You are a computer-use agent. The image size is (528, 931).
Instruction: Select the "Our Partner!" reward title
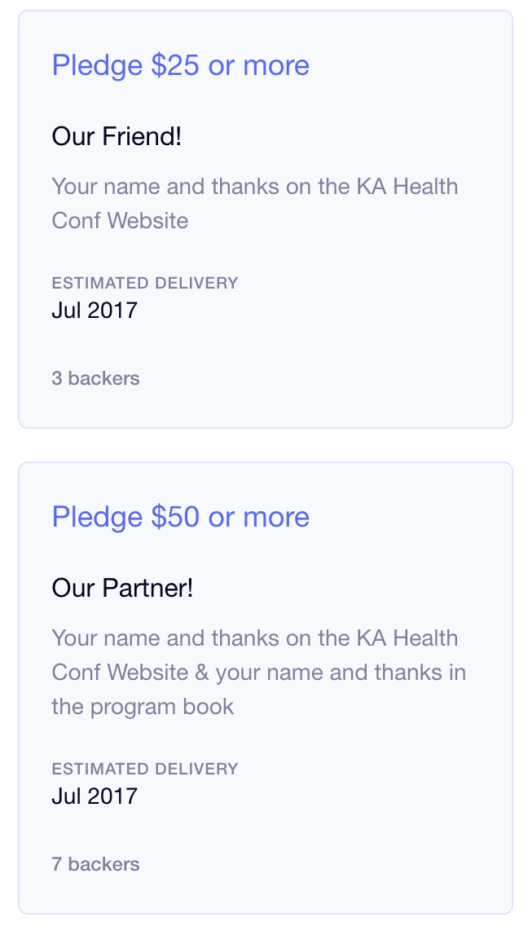[x=122, y=588]
